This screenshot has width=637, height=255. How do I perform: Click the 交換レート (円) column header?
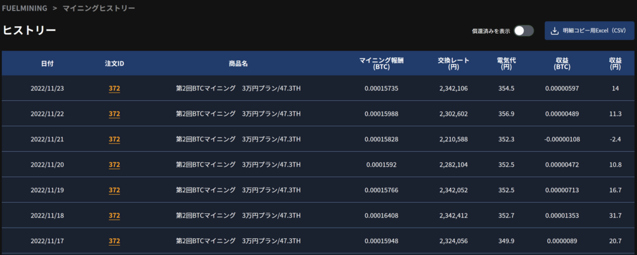coord(453,63)
